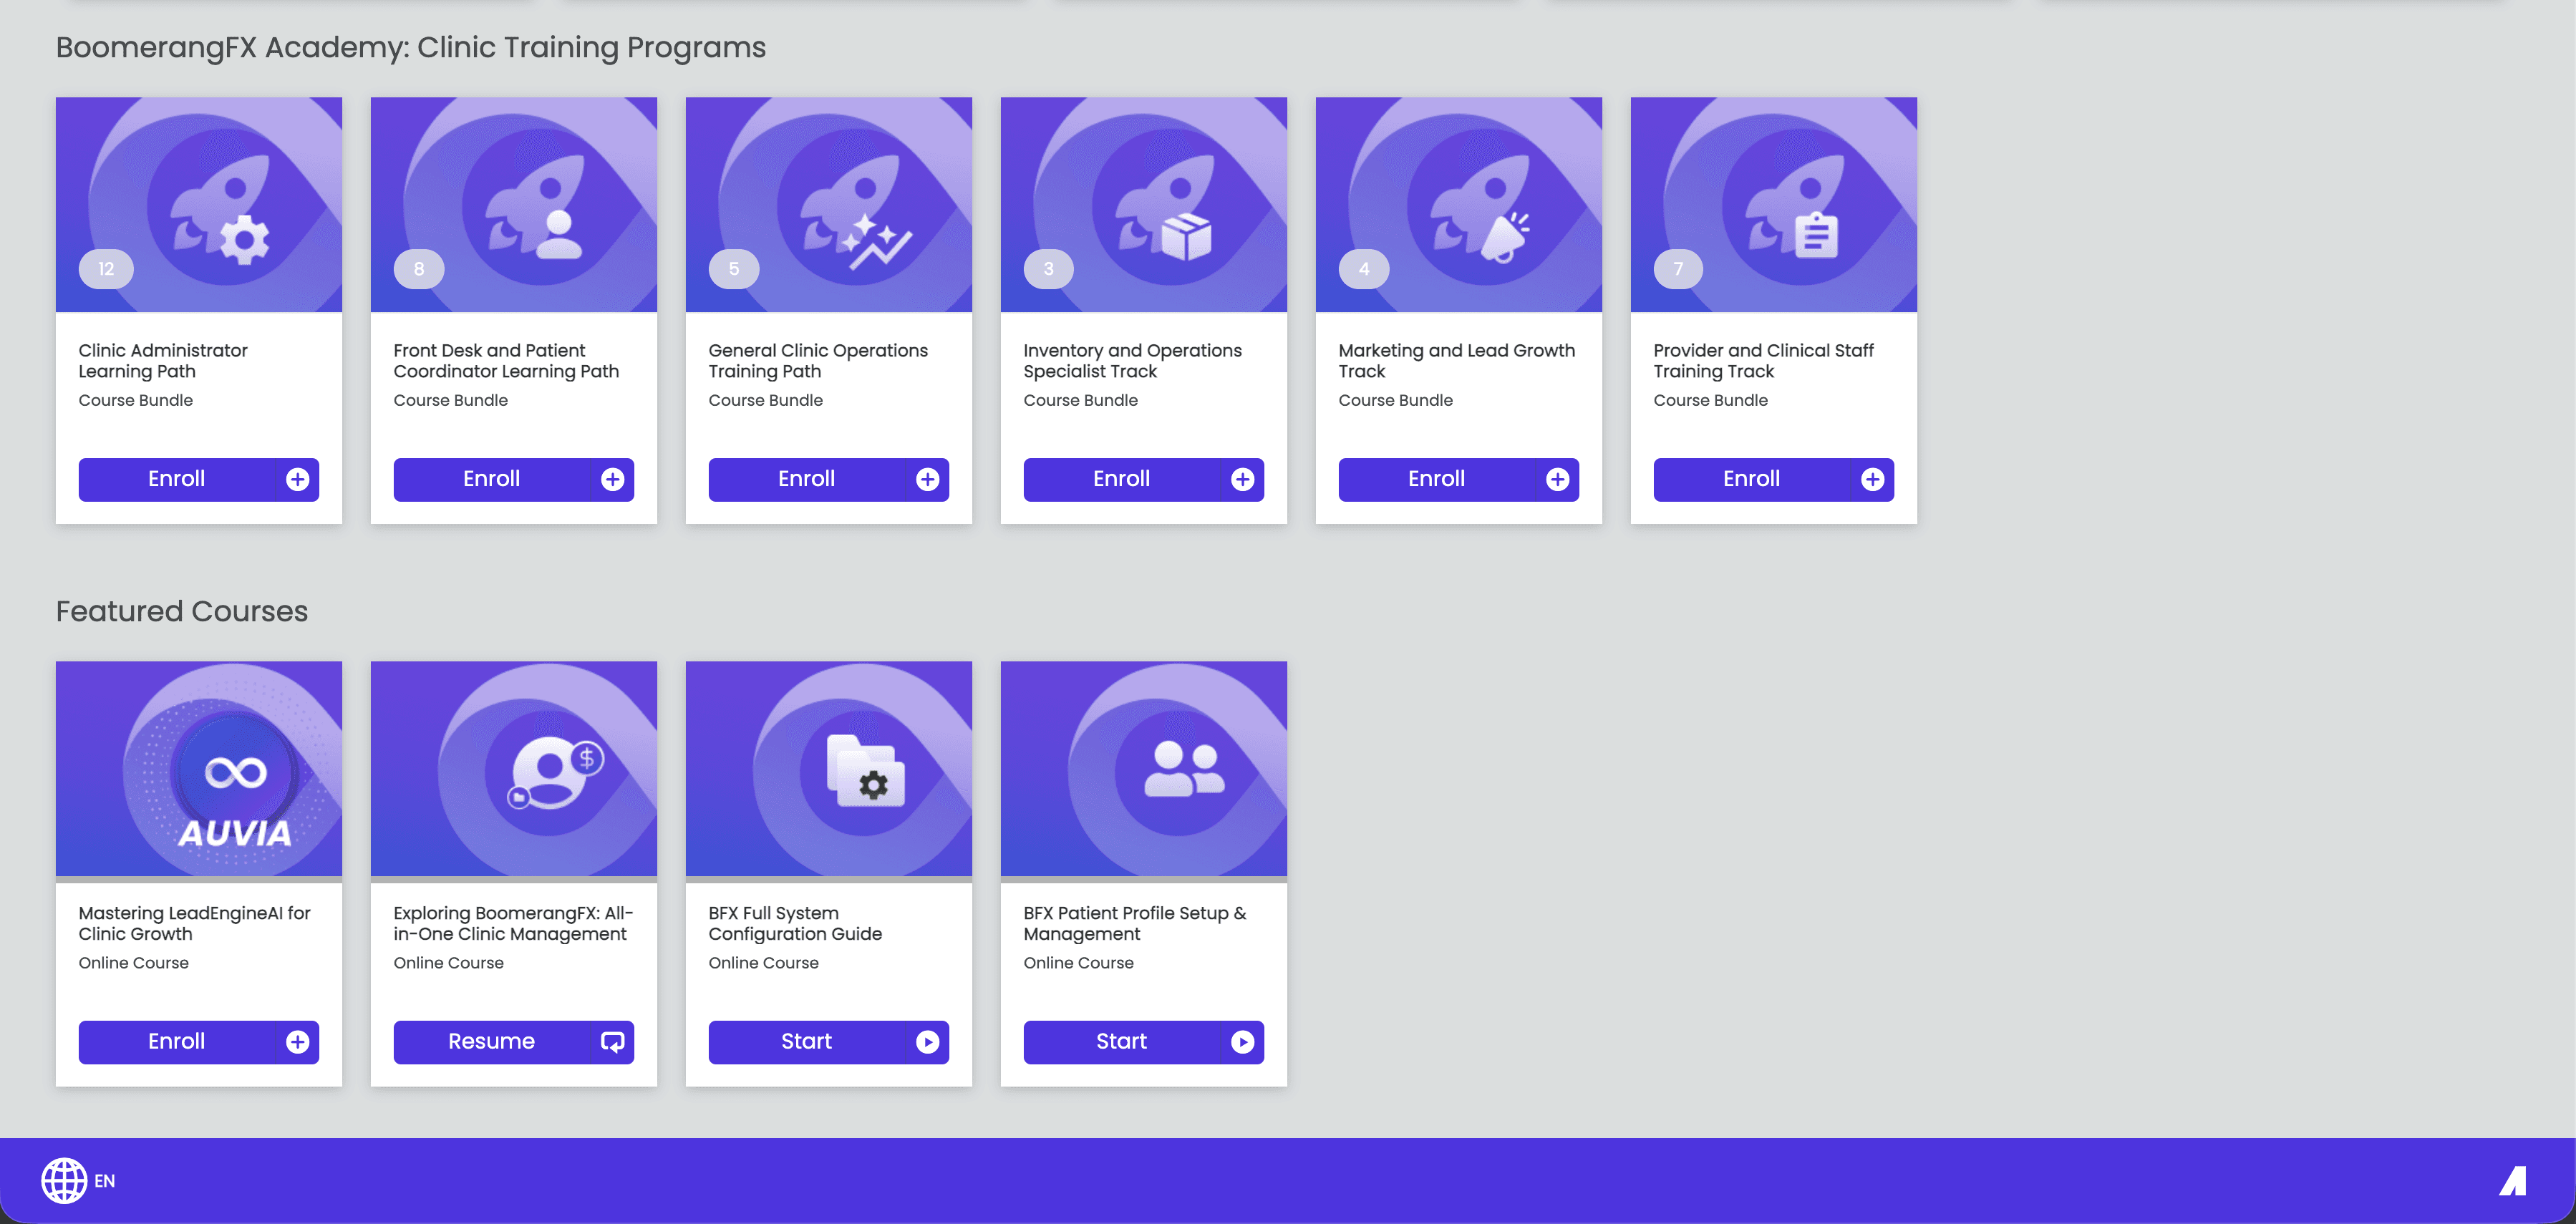Click the logo icon in footer corner
Screen dimensions: 2576x1224
tap(2513, 1181)
